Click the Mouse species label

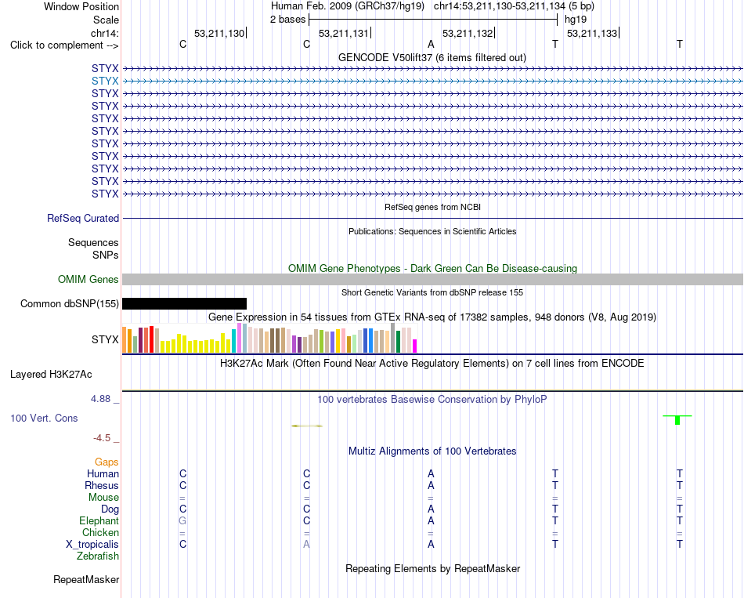103,498
